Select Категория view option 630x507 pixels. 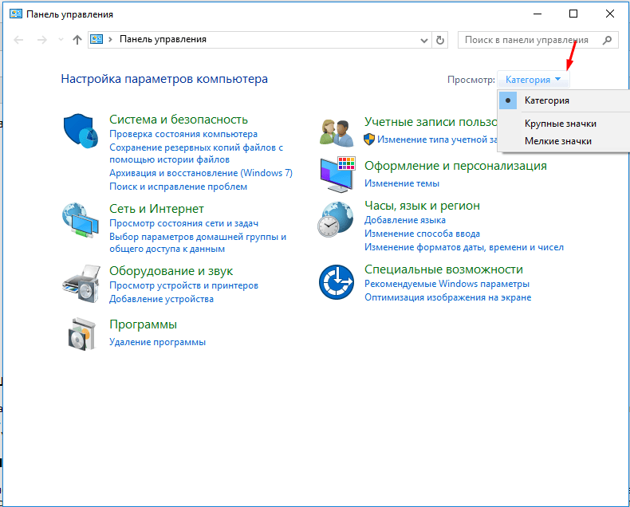[564, 100]
